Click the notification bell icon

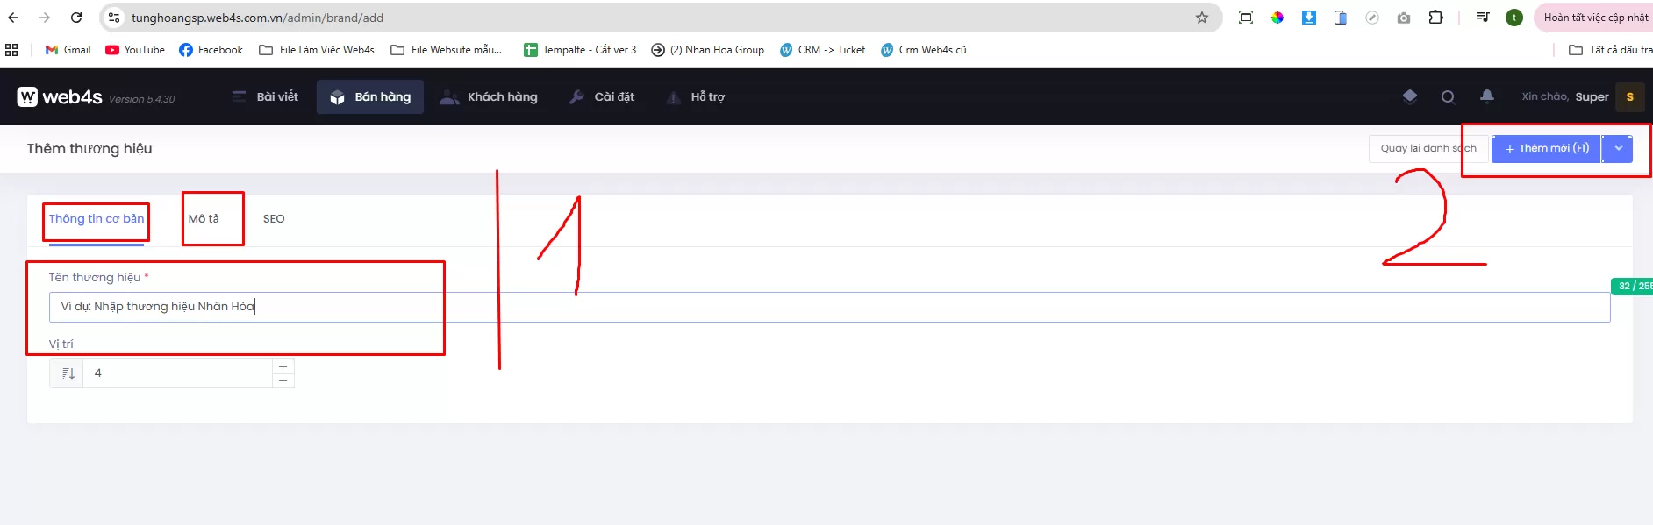click(1486, 96)
